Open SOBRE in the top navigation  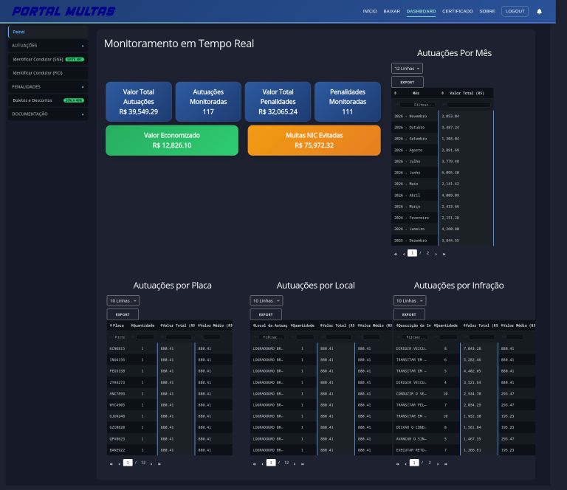(x=487, y=11)
